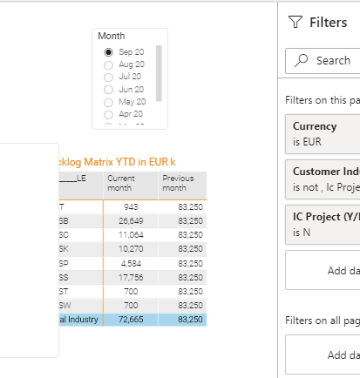Screen dimensions: 360x378
Task: Click the Filters funnel icon
Action: (295, 22)
